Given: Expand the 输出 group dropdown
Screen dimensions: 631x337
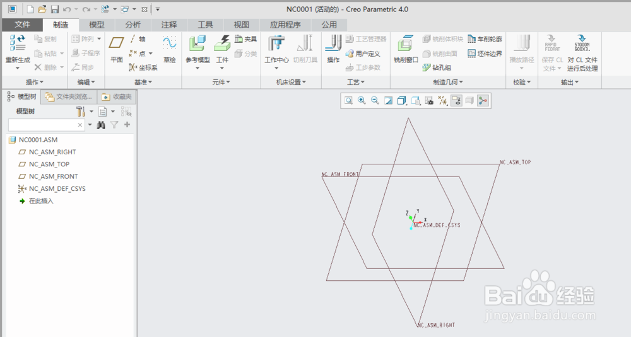Looking at the screenshot, I should click(570, 82).
